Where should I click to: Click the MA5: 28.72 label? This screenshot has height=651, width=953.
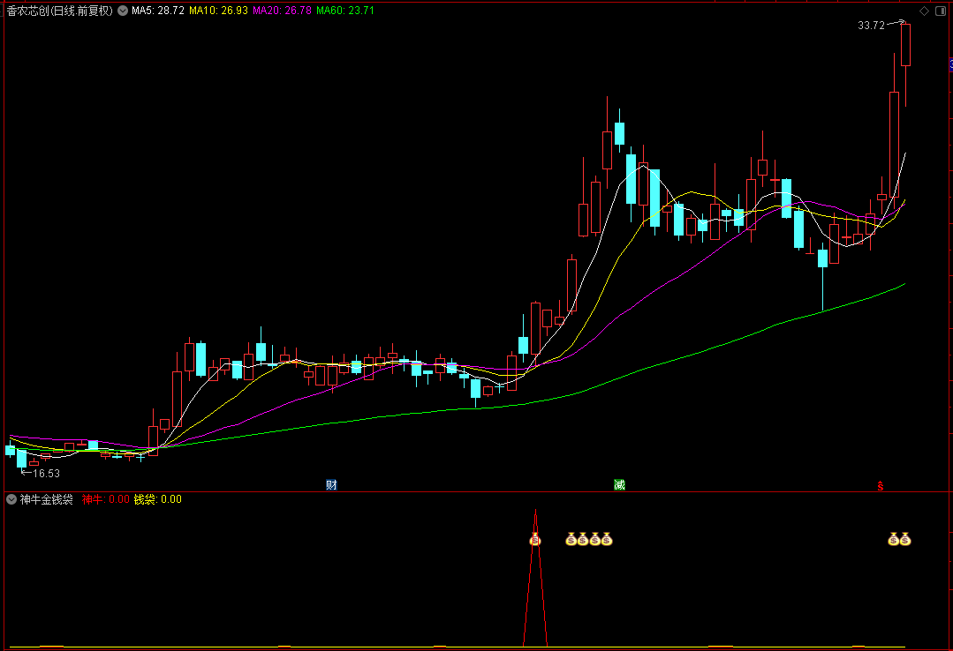[x=158, y=11]
